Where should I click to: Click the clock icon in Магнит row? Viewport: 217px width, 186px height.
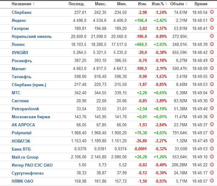point(212,68)
